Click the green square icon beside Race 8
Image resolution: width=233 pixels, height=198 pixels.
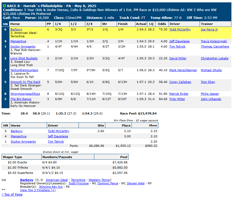(4, 6)
